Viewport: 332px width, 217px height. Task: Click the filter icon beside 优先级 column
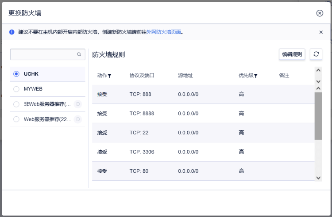click(255, 76)
